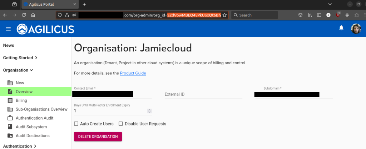
Task: Click the Agilicus logo
Action: [45, 29]
